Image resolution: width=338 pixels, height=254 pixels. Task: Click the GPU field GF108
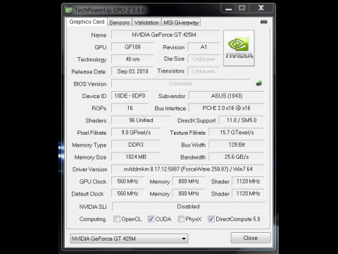132,47
